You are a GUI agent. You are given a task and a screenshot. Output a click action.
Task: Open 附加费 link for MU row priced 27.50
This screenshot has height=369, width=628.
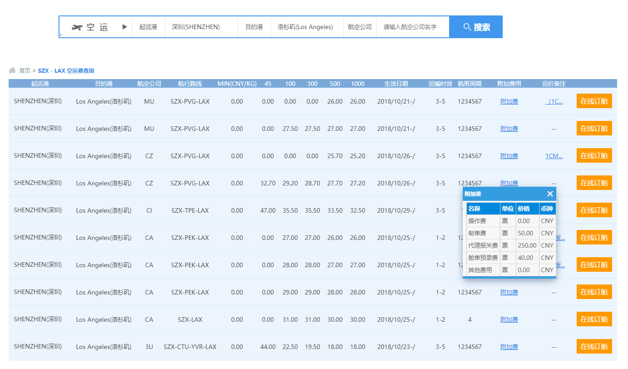[x=509, y=129]
